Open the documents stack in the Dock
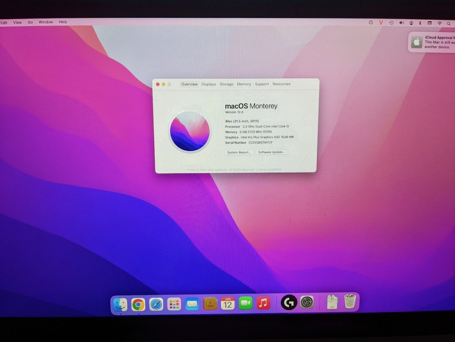Viewport: 455px width, 342px height. coord(332,302)
